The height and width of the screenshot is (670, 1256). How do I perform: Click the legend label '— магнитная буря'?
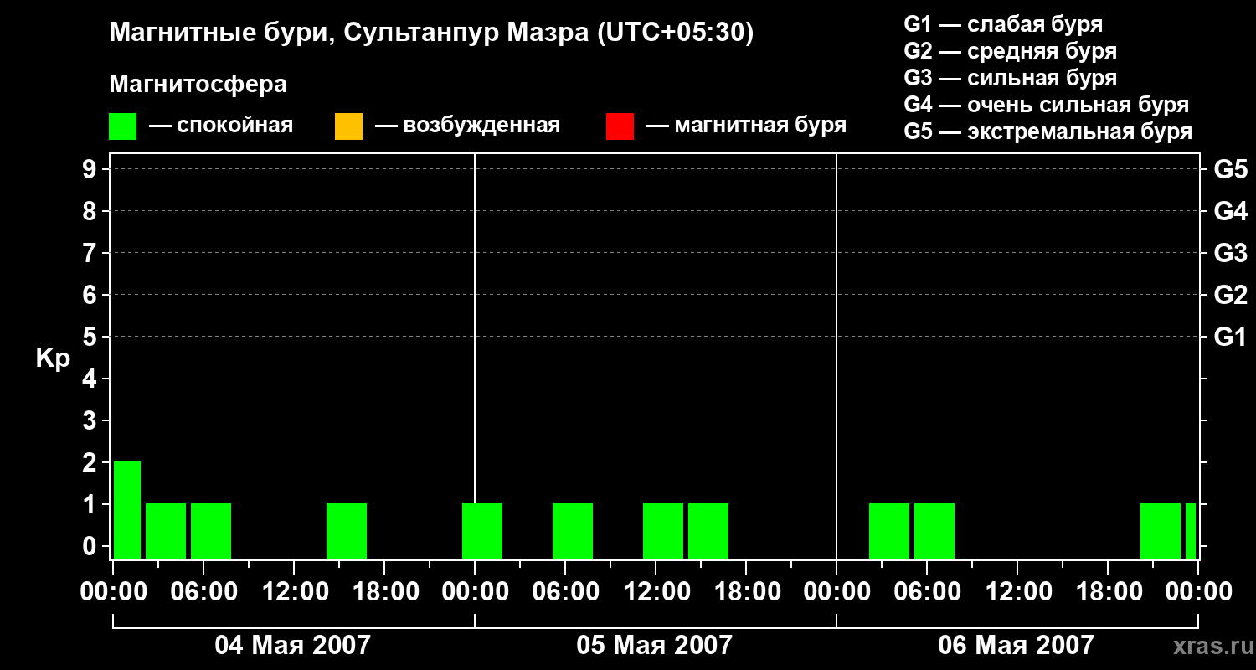[x=747, y=126]
